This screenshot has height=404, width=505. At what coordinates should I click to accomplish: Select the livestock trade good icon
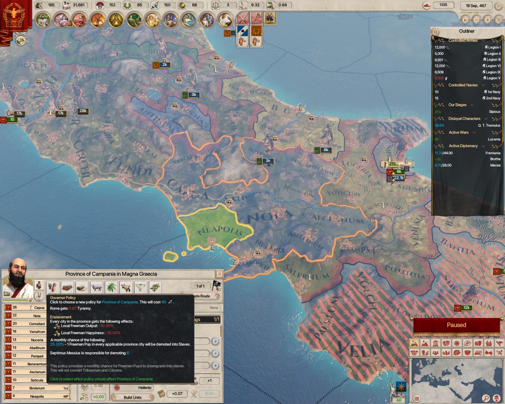96,287
